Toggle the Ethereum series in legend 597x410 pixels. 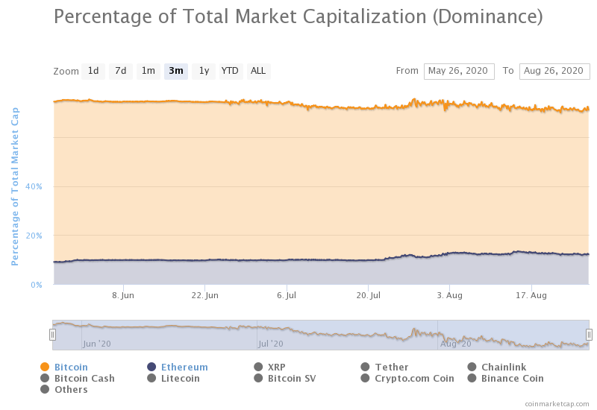(x=178, y=367)
